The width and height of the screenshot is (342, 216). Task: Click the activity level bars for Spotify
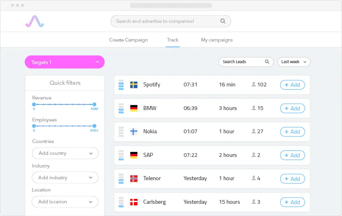(121, 85)
